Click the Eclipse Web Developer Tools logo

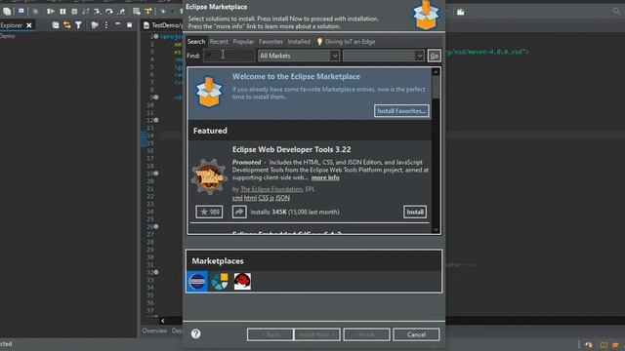click(209, 176)
